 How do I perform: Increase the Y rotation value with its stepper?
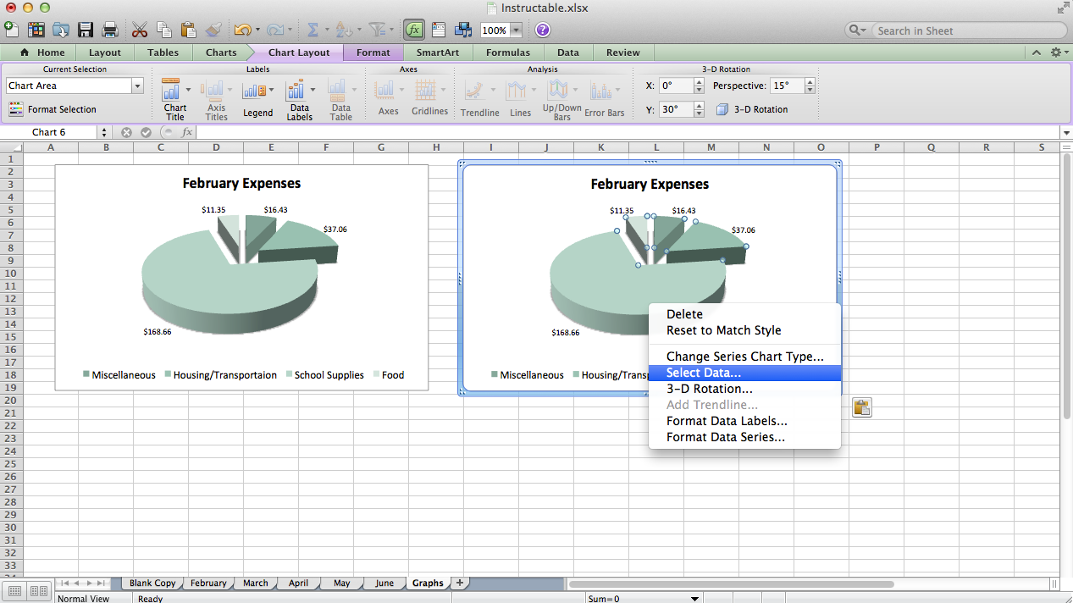point(698,105)
